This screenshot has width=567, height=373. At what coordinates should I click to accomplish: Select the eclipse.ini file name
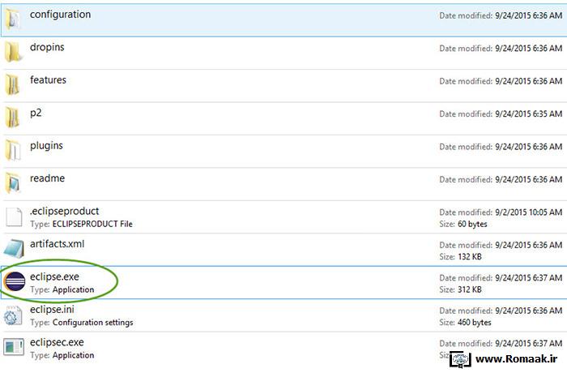point(52,310)
